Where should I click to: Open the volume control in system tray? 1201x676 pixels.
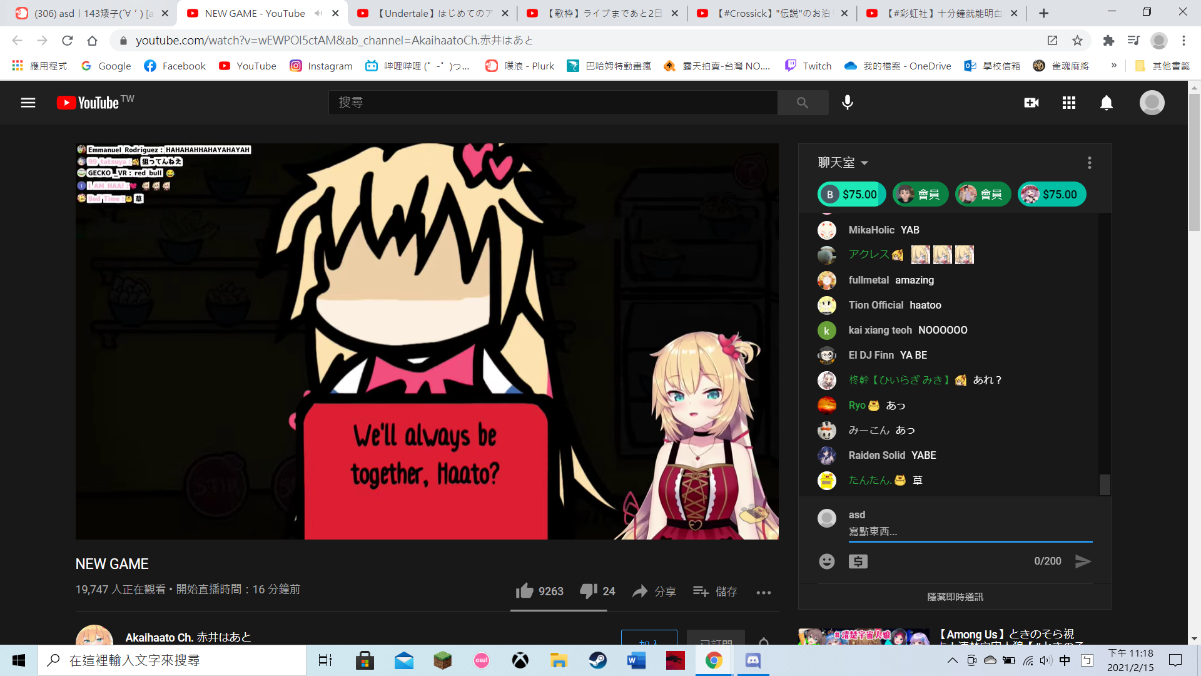(x=1045, y=660)
